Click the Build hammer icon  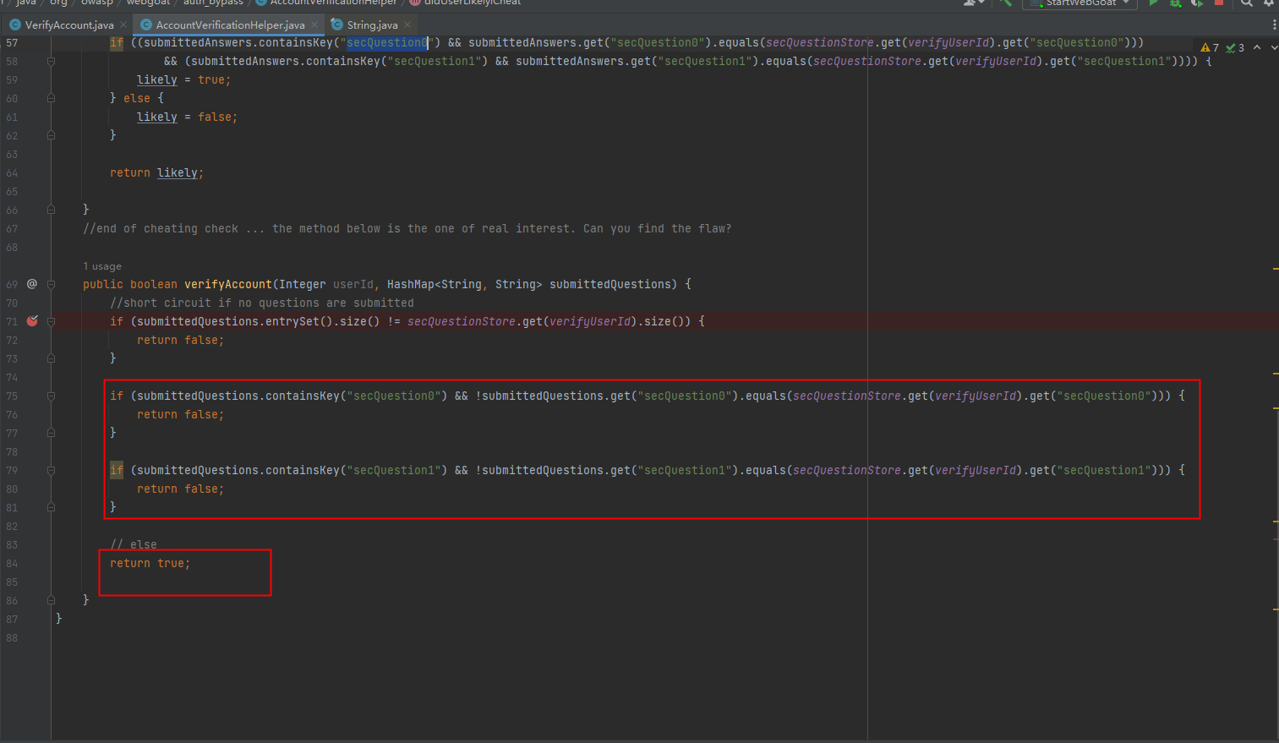(1005, 3)
